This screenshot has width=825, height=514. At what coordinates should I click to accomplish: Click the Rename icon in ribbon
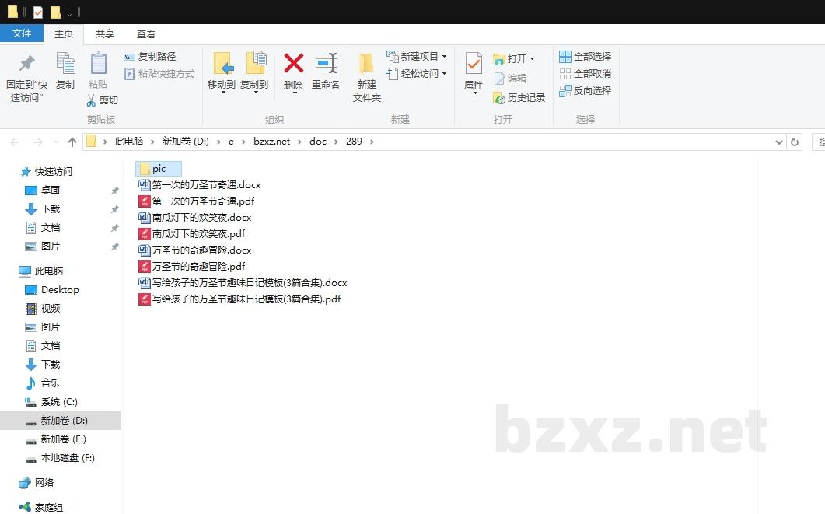point(326,64)
